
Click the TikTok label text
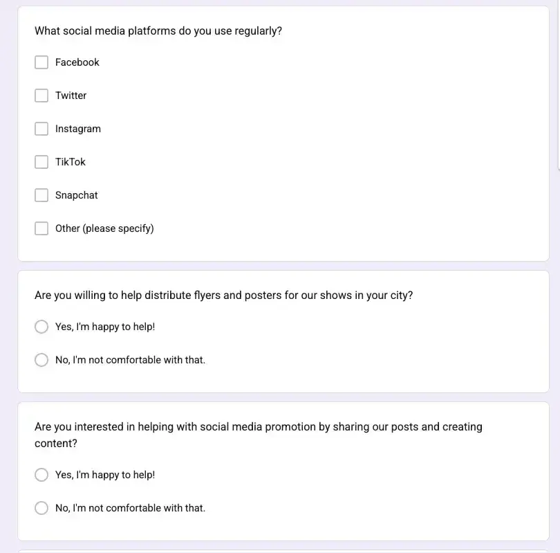70,162
